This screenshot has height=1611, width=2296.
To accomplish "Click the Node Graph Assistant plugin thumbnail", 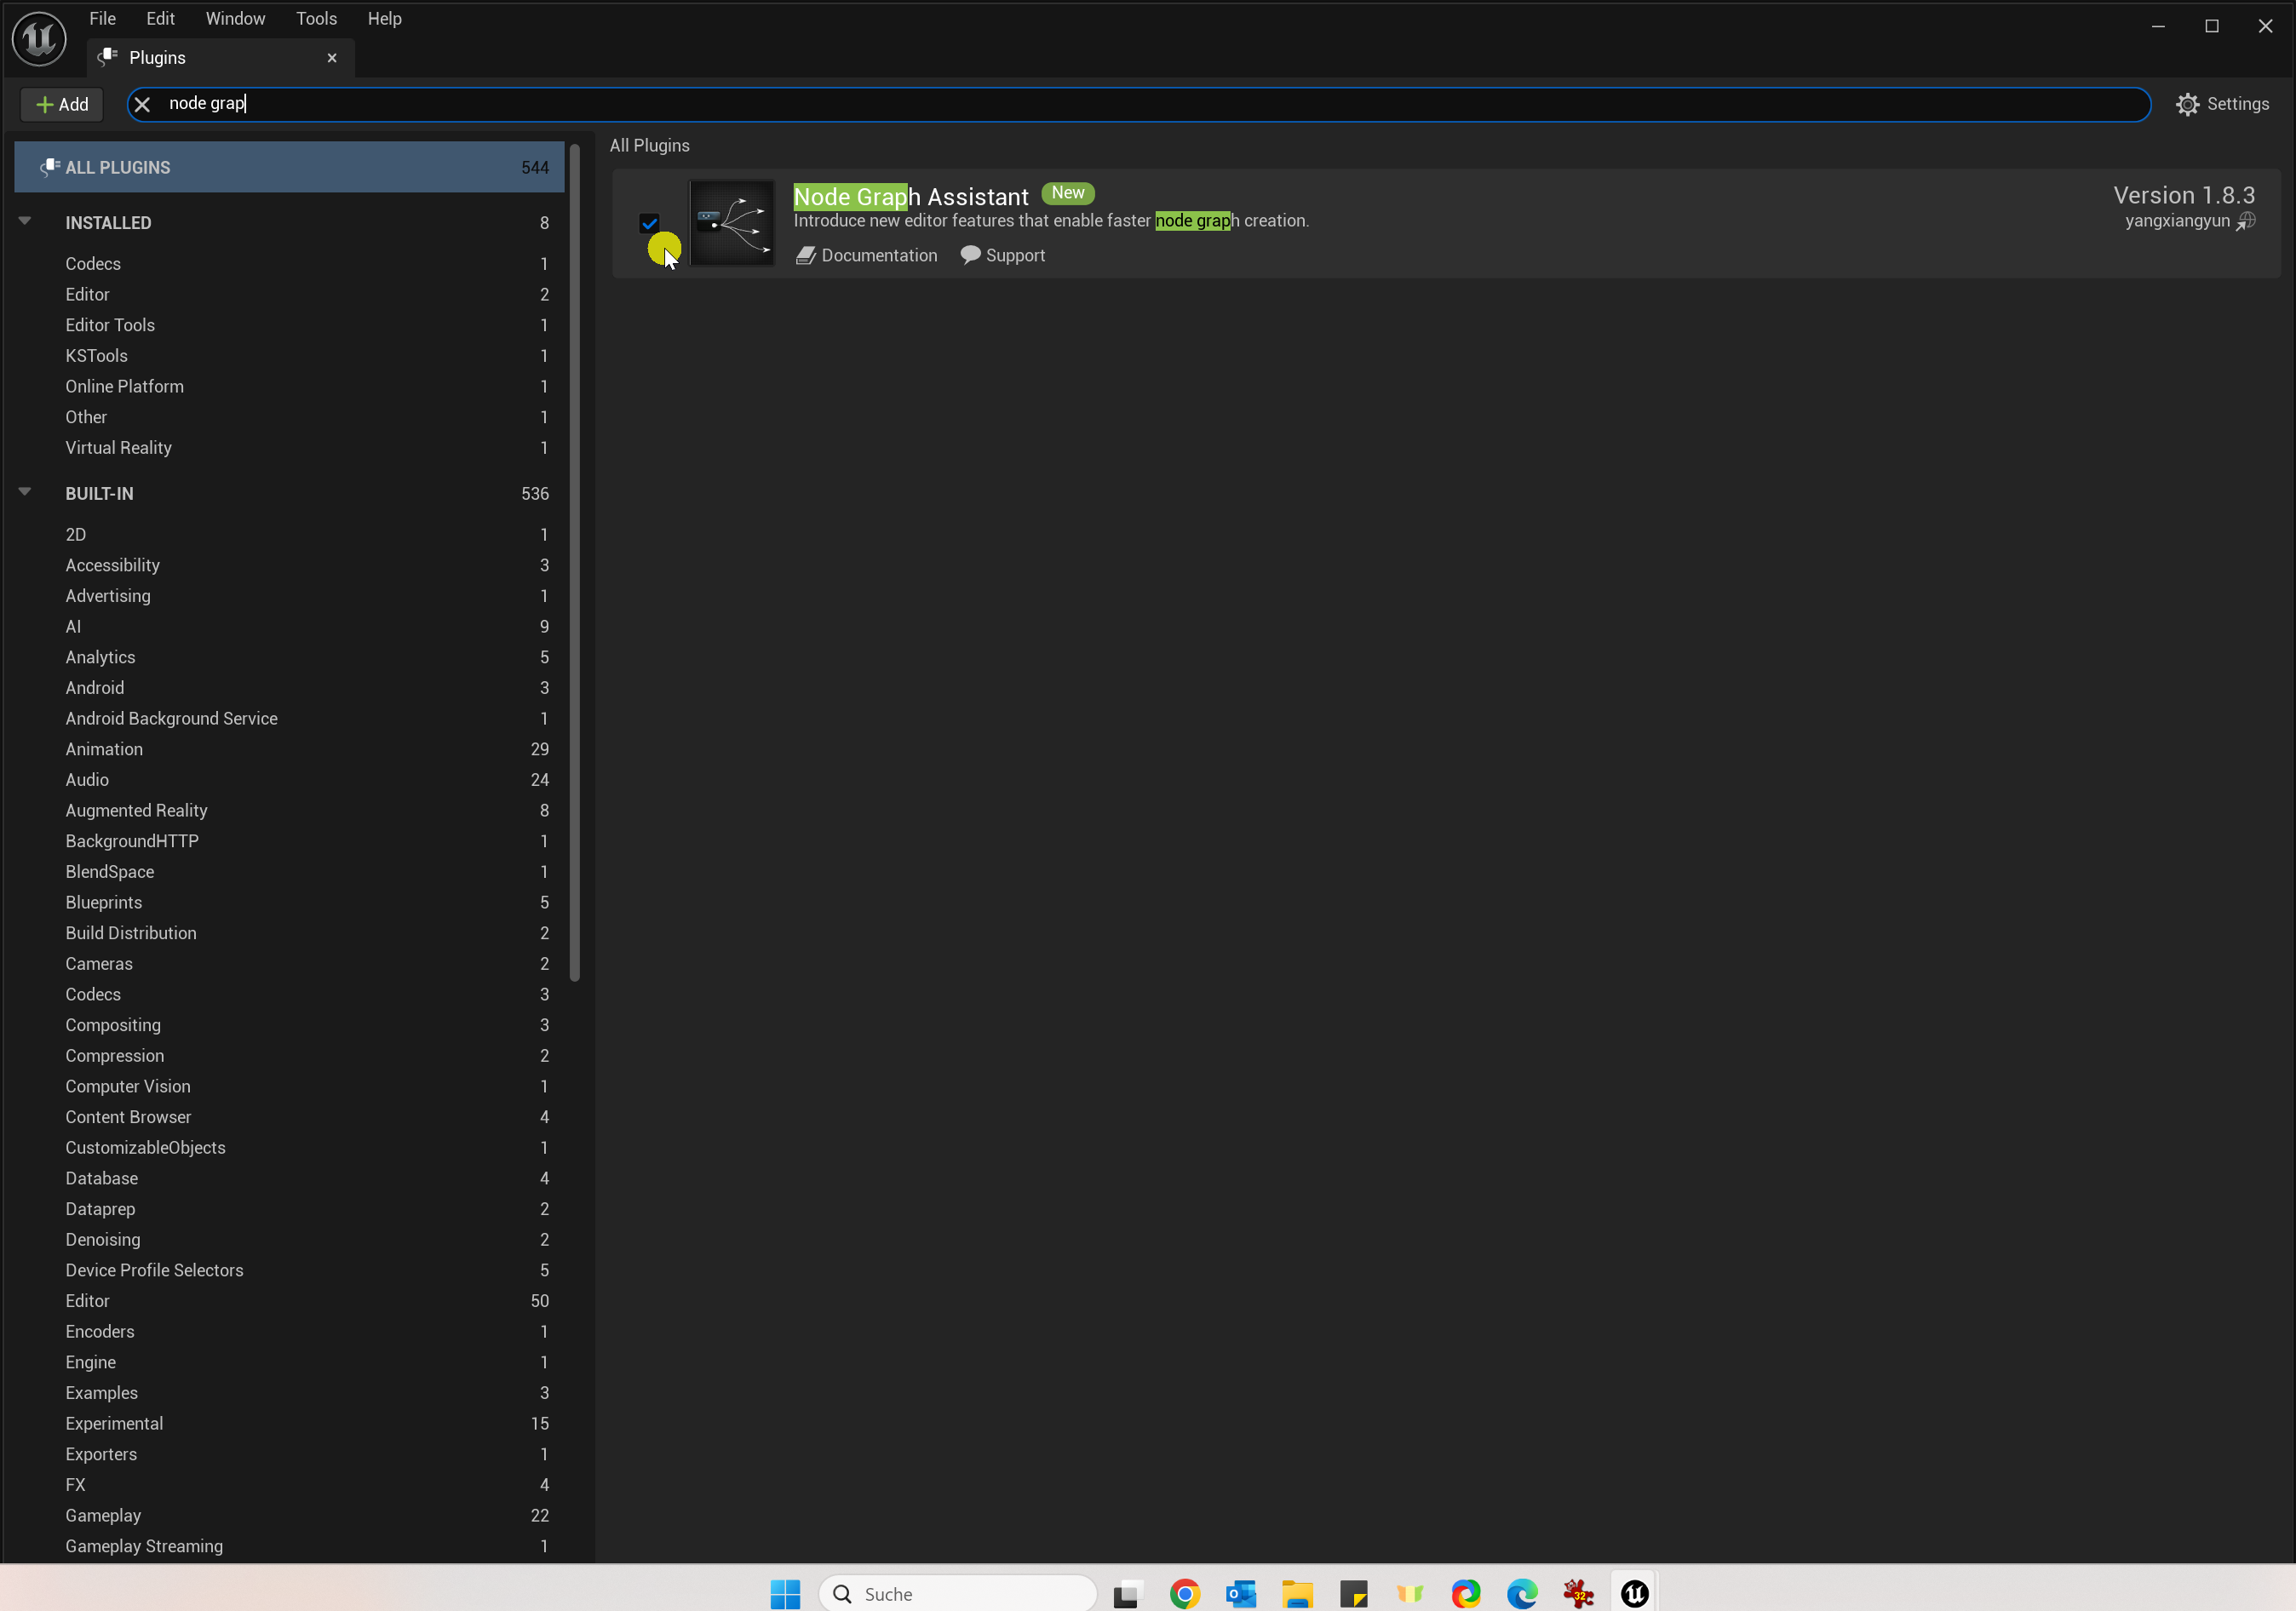I will coord(731,223).
